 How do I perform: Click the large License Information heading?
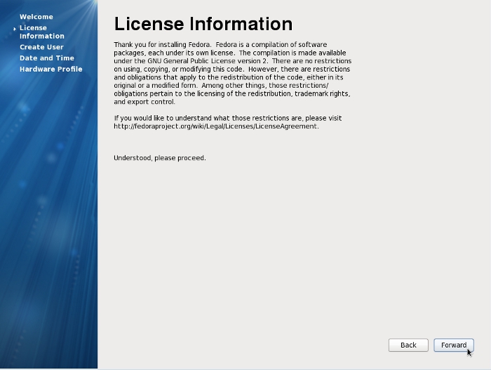(203, 24)
